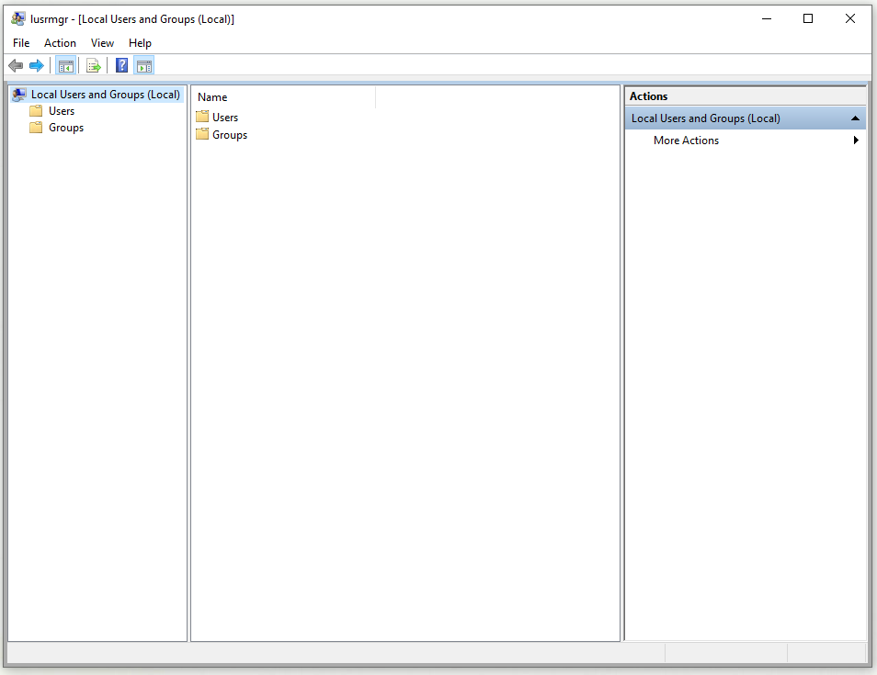Click the blue Forward arrow

tap(37, 65)
